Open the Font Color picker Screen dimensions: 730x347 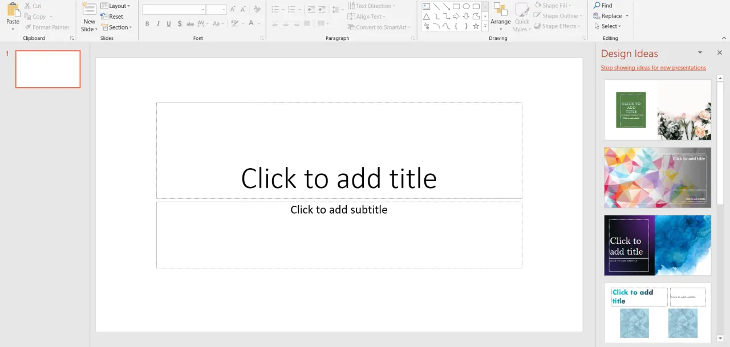click(251, 23)
